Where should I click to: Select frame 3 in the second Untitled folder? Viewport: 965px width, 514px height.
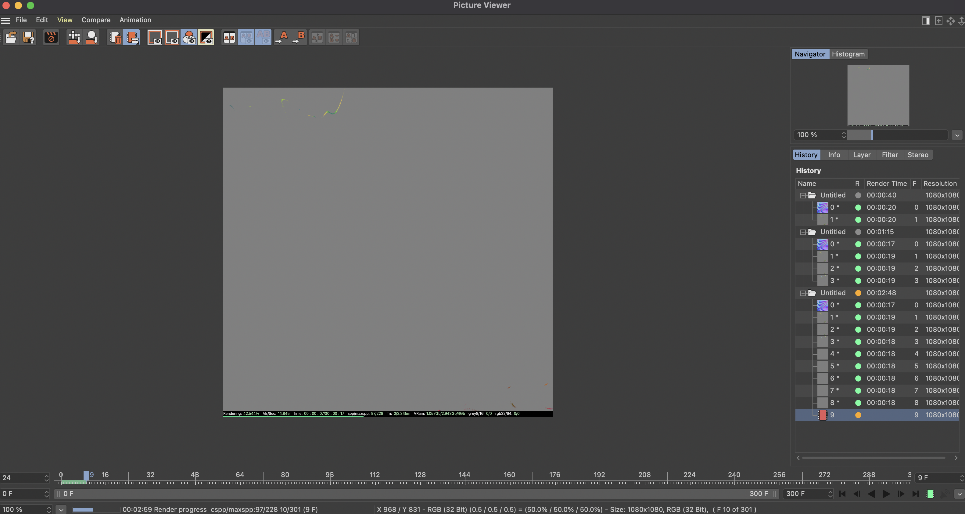(834, 281)
